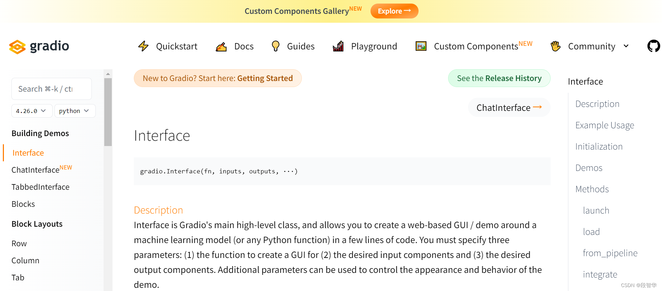Viewport: 662px width, 291px height.
Task: Select Interface in the sidebar
Action: tap(28, 153)
